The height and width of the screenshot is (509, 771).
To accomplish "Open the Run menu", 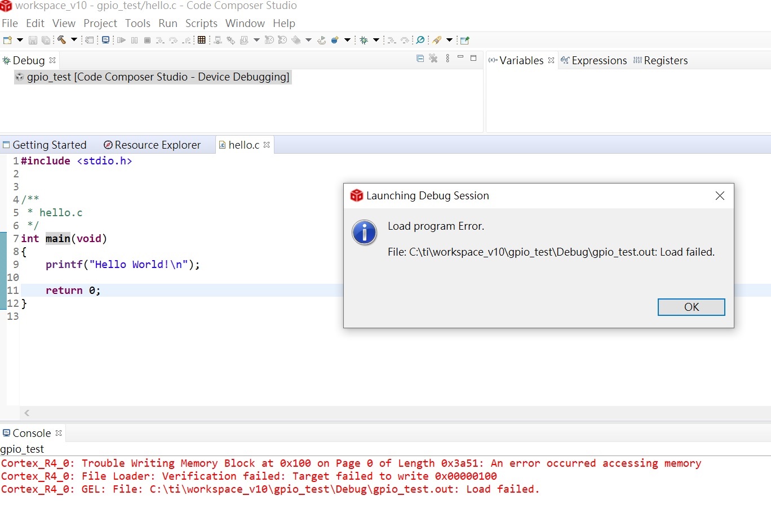I will point(168,23).
